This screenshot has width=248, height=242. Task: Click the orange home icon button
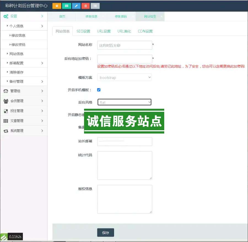tap(57, 6)
